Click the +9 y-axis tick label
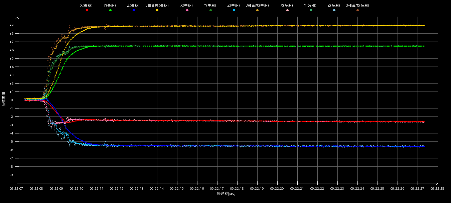The image size is (451, 203). [11, 25]
